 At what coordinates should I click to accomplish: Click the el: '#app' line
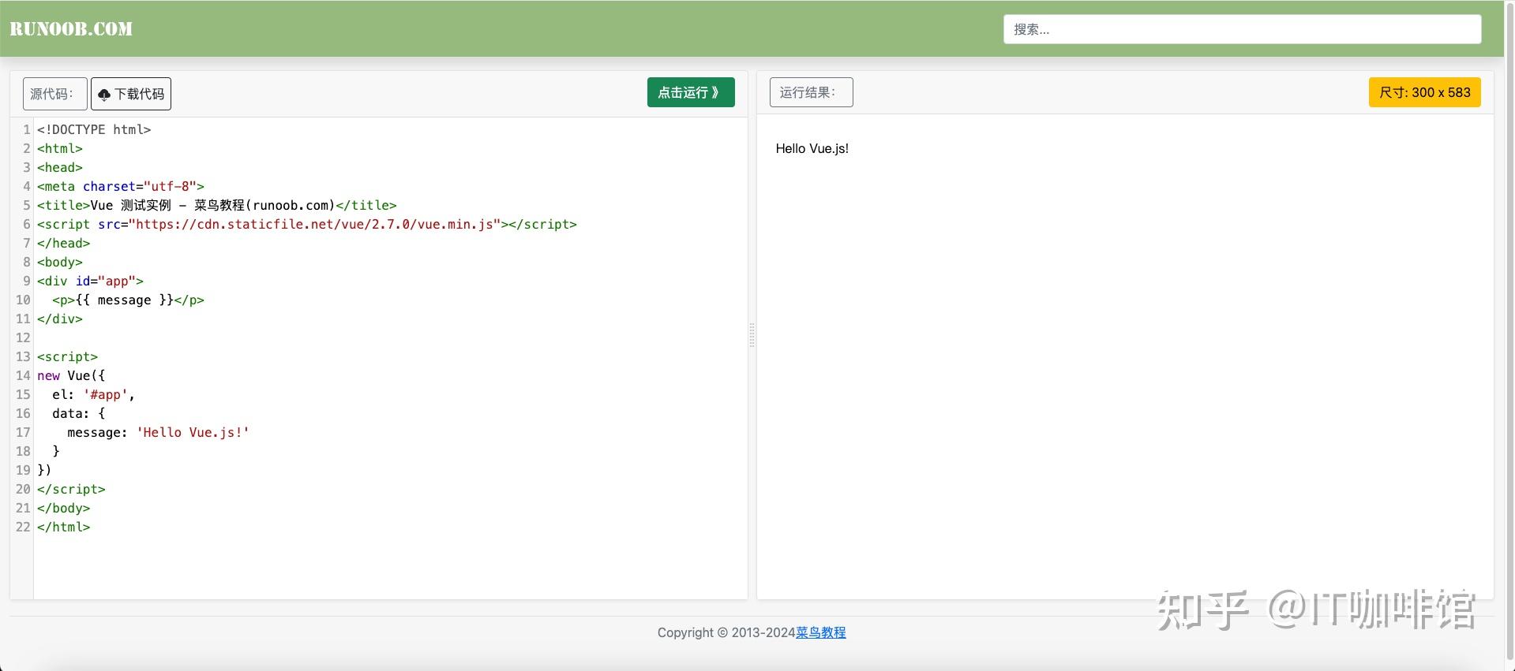(93, 394)
